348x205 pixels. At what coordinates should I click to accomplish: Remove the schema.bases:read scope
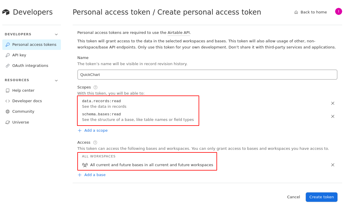click(332, 116)
